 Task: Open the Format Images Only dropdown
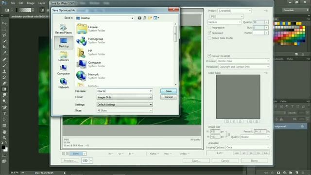[x=124, y=97]
